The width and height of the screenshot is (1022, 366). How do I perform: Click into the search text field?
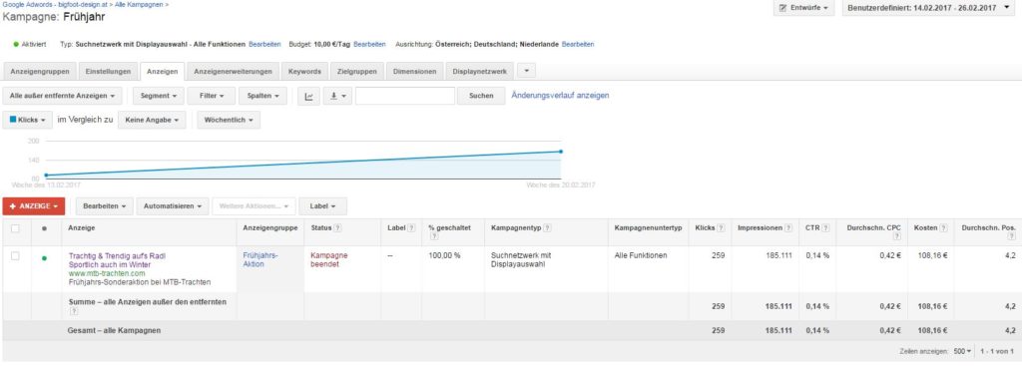click(405, 96)
